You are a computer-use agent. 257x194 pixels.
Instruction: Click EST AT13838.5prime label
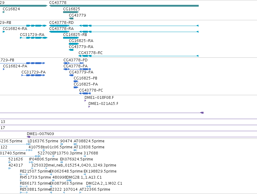[89, 147]
